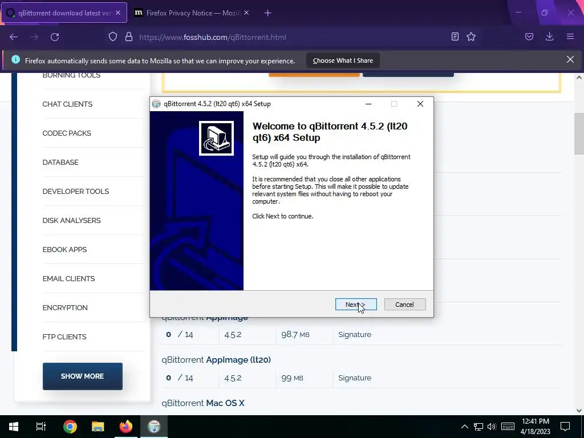Click Choose What I Share button
Viewport: 584px width, 438px height.
(x=343, y=60)
